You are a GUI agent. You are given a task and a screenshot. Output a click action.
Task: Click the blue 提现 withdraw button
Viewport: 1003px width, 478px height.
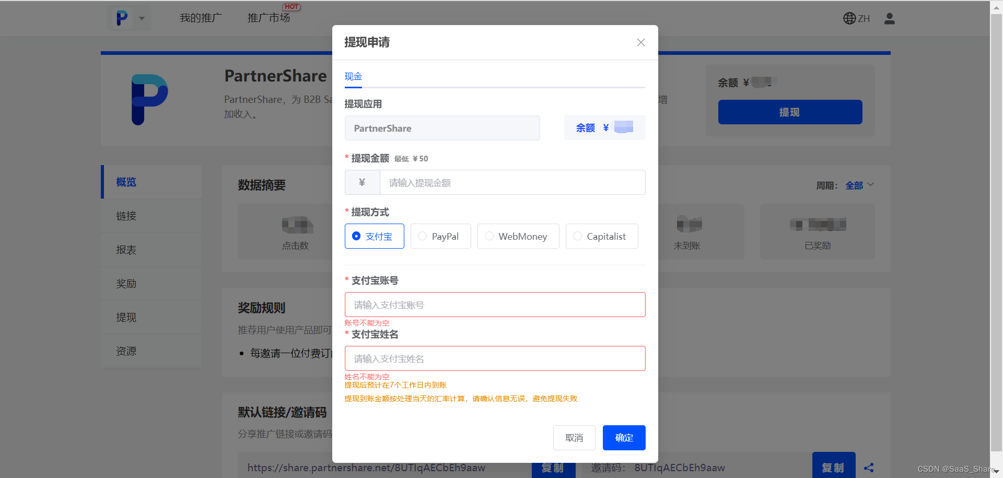coord(790,112)
